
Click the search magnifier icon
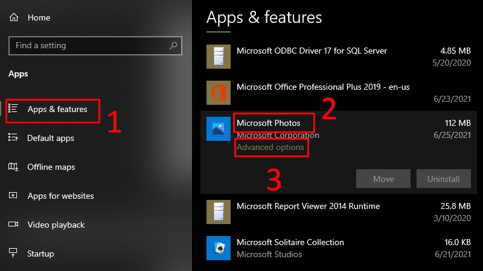pos(173,46)
